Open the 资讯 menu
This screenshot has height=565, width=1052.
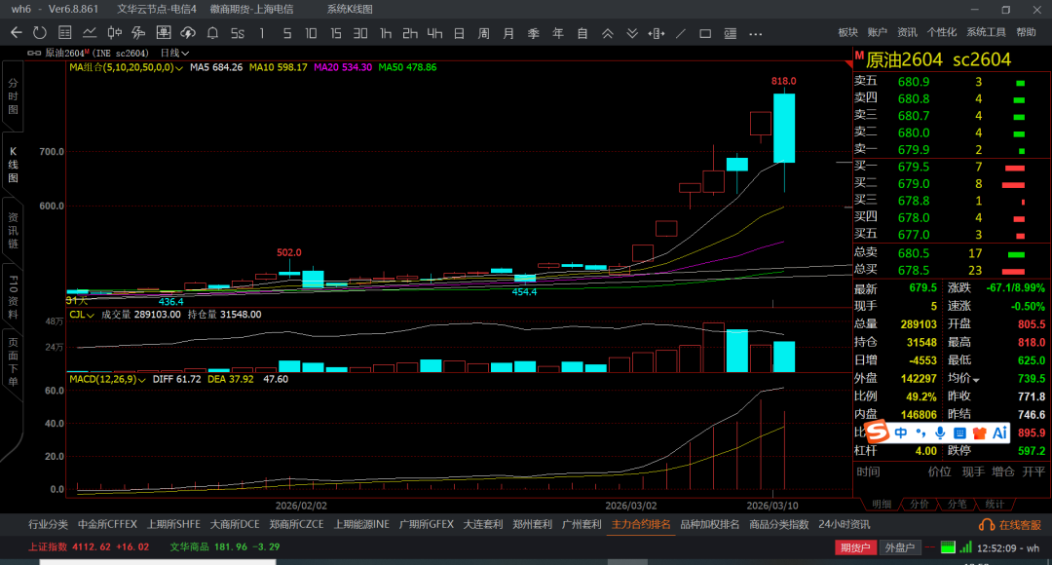[907, 32]
